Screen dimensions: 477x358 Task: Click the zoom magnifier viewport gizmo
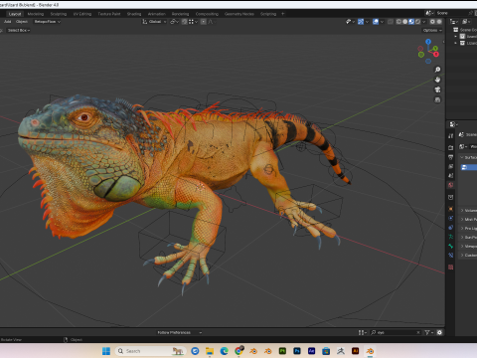pyautogui.click(x=437, y=70)
